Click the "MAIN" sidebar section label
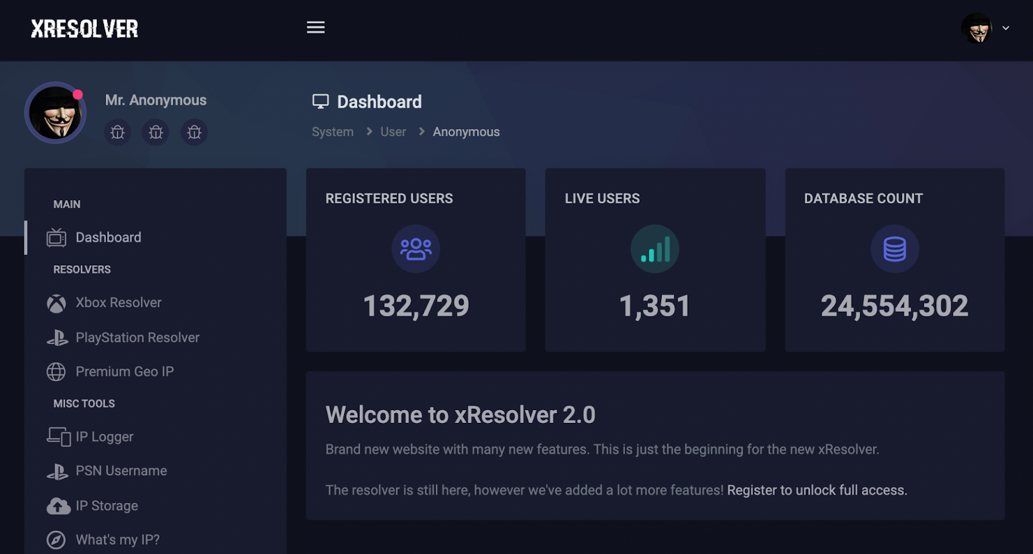Screen dimensions: 1033x554 click(x=67, y=204)
